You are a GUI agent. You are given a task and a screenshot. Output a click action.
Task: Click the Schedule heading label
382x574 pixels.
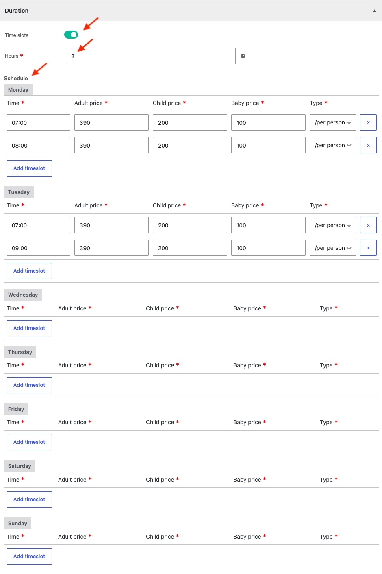[16, 78]
